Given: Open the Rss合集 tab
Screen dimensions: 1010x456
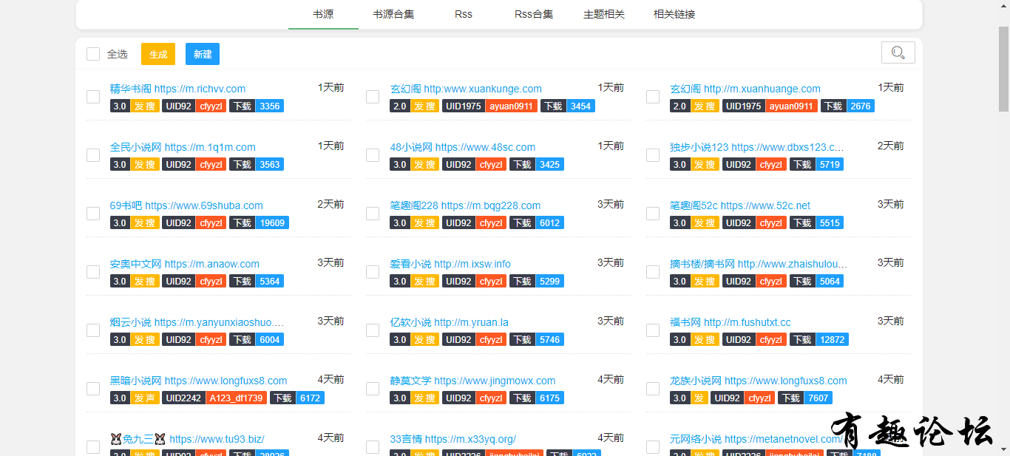Looking at the screenshot, I should point(534,14).
